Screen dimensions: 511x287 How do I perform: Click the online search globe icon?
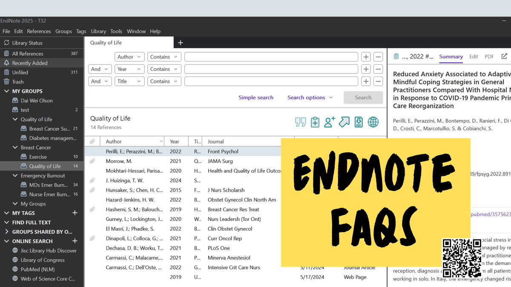(x=373, y=122)
